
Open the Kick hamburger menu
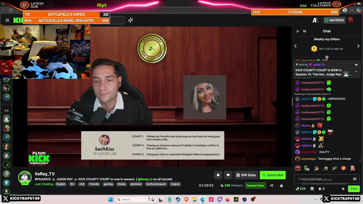click(7, 20)
